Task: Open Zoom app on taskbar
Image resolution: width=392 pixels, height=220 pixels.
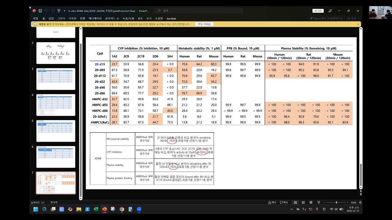Action: coord(139,209)
